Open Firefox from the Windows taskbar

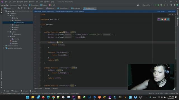point(43,97)
